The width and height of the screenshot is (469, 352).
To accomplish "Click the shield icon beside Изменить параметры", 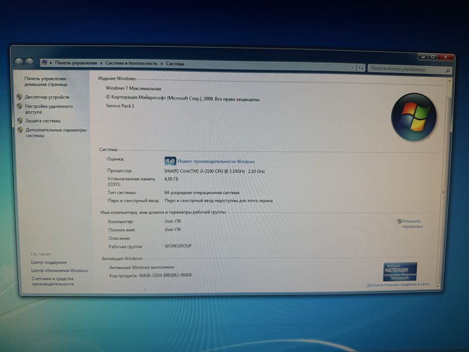I will pos(399,221).
